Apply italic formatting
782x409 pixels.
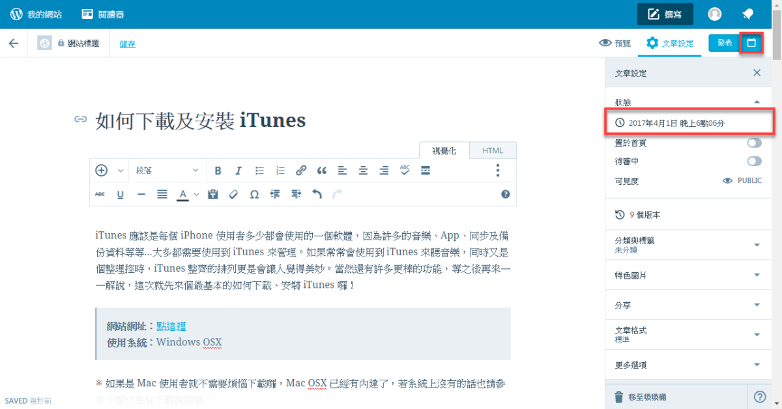coord(239,171)
